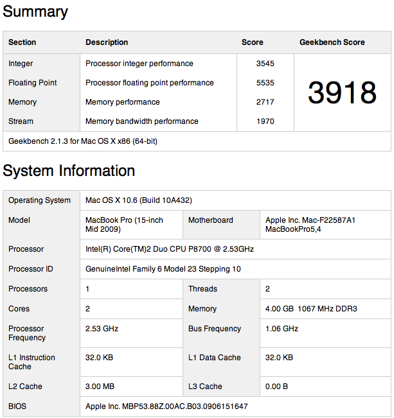394x418 pixels.
Task: Select the 0.00 B L3 cache value
Action: click(276, 387)
